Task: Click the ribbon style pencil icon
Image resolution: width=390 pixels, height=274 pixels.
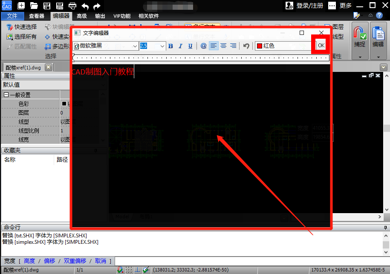Action: click(x=356, y=16)
